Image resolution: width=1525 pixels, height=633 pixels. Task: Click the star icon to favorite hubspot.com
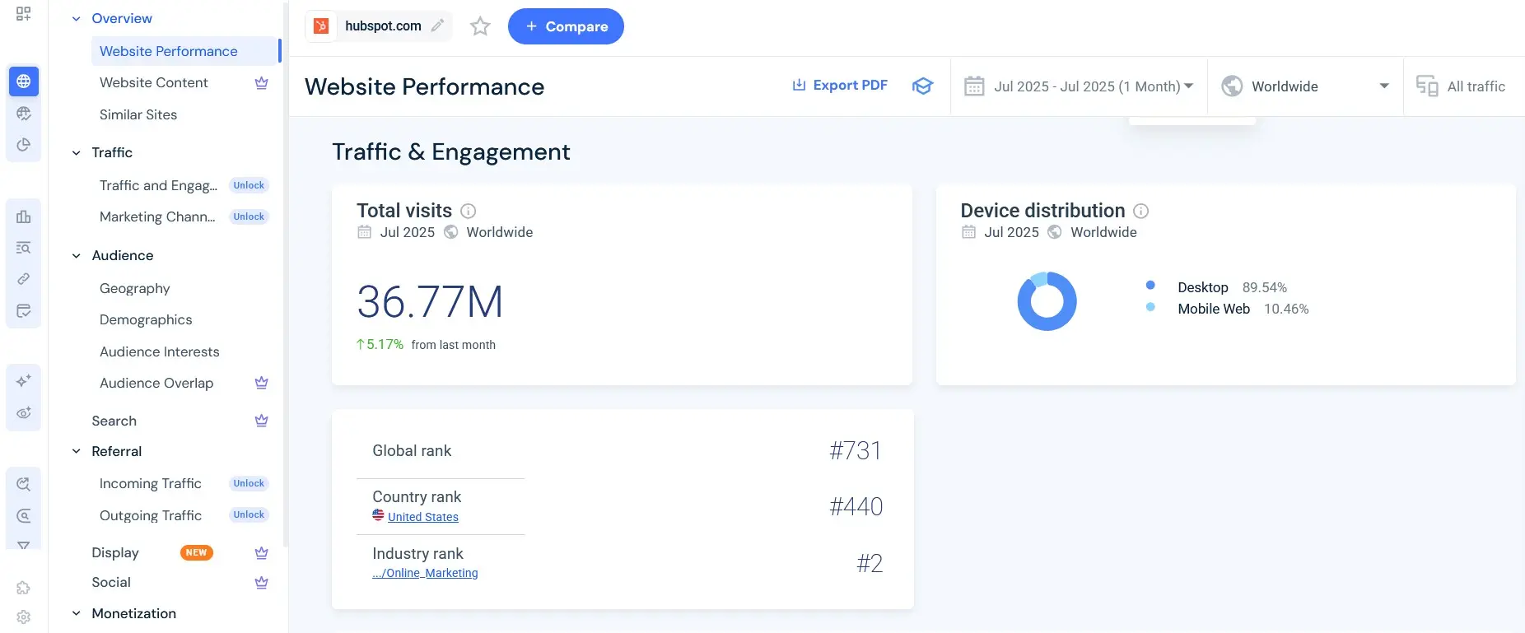click(x=480, y=26)
